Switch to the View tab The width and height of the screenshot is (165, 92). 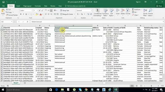pos(60,6)
